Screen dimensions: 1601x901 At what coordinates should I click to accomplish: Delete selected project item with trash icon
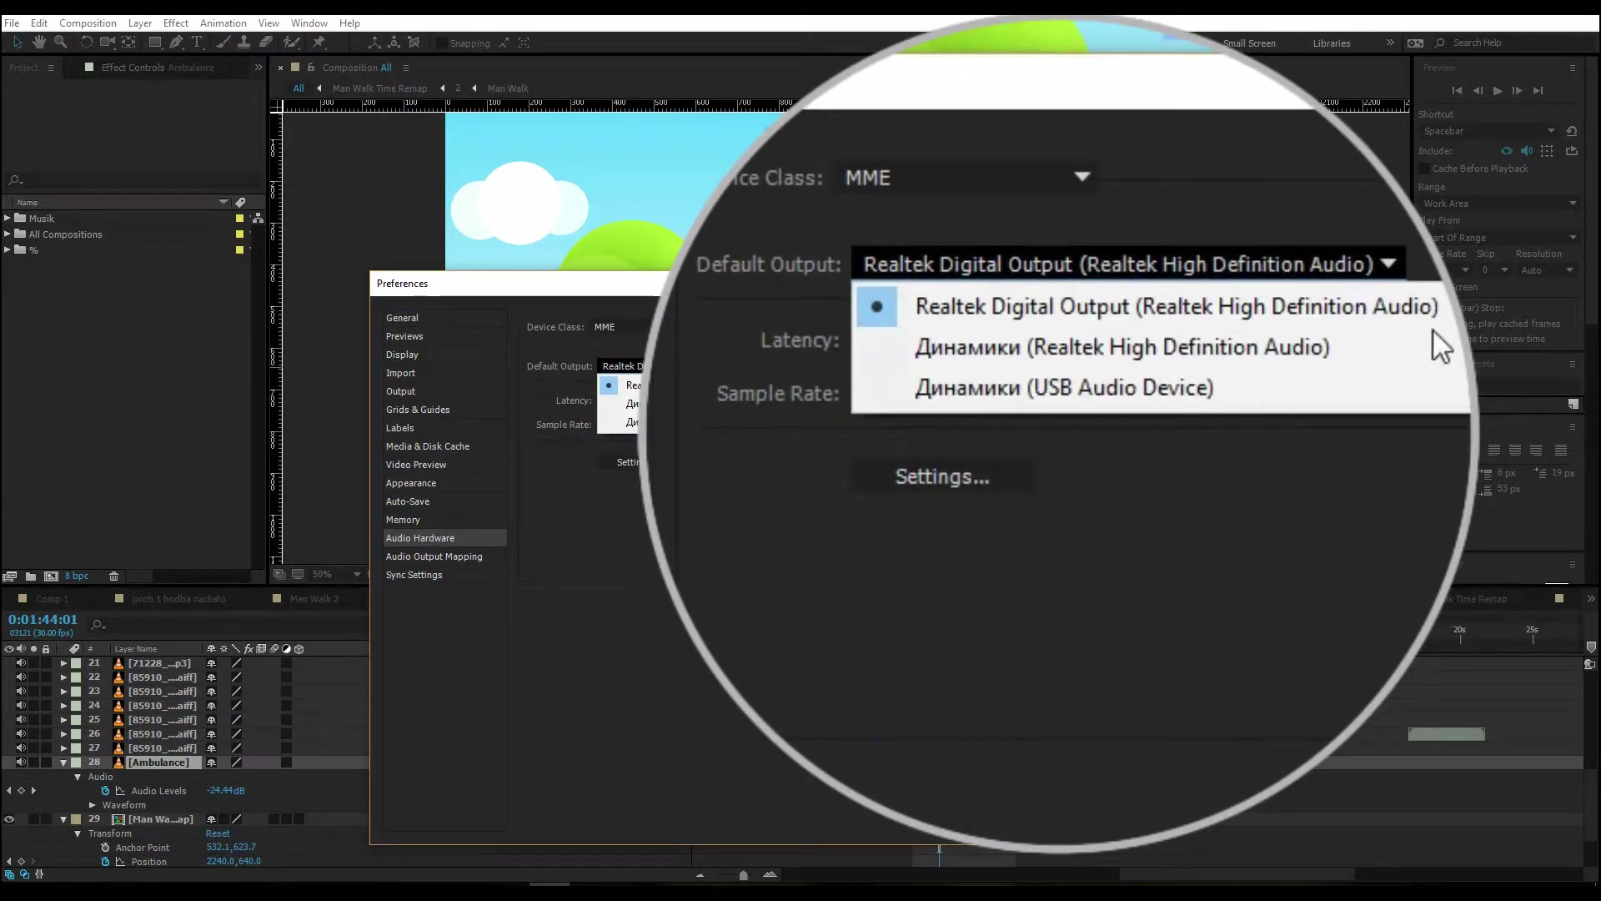(x=114, y=576)
